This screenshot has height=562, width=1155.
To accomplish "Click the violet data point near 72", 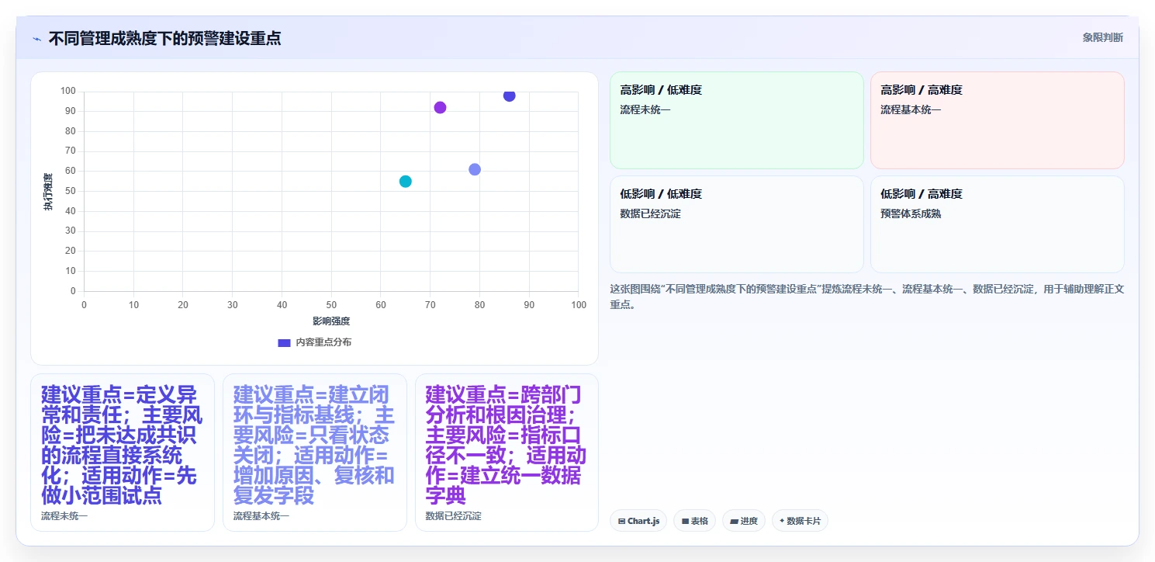I will (x=440, y=108).
